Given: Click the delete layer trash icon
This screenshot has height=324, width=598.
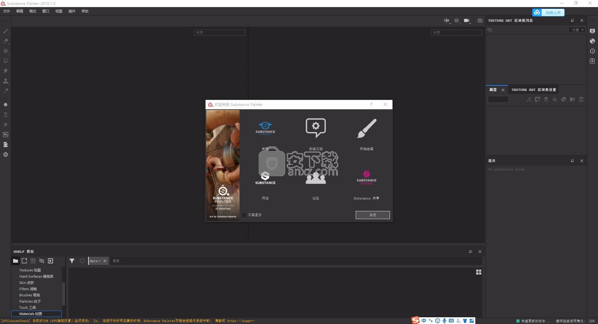Looking at the screenshot, I should (x=581, y=100).
